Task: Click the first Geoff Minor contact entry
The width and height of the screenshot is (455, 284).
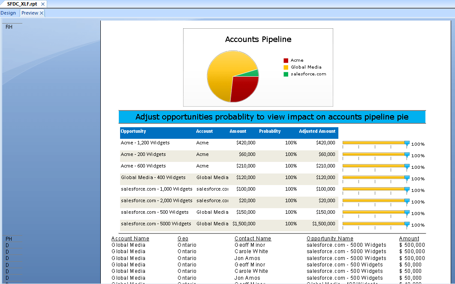Action: [x=250, y=245]
